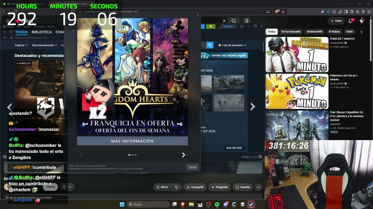Screen dimensions: 373x209
Task: Open the PUBG EN 1 MINUTO video thumbnail
Action: click(x=297, y=55)
